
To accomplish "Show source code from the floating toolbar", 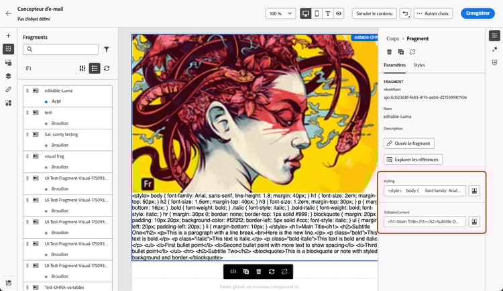I will pos(233,272).
